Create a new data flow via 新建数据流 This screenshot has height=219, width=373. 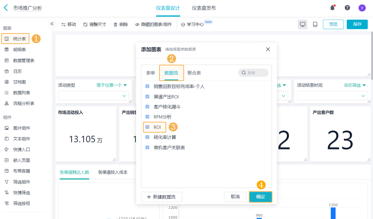(161, 197)
